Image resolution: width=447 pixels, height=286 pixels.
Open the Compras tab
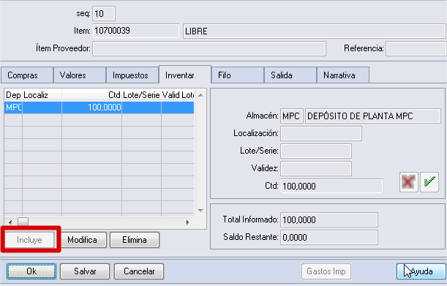27,75
